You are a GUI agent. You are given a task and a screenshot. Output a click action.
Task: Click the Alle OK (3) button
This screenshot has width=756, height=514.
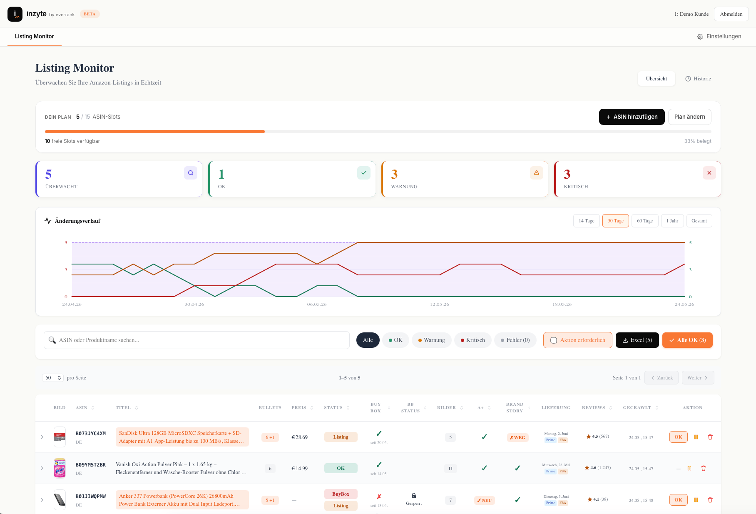(687, 340)
